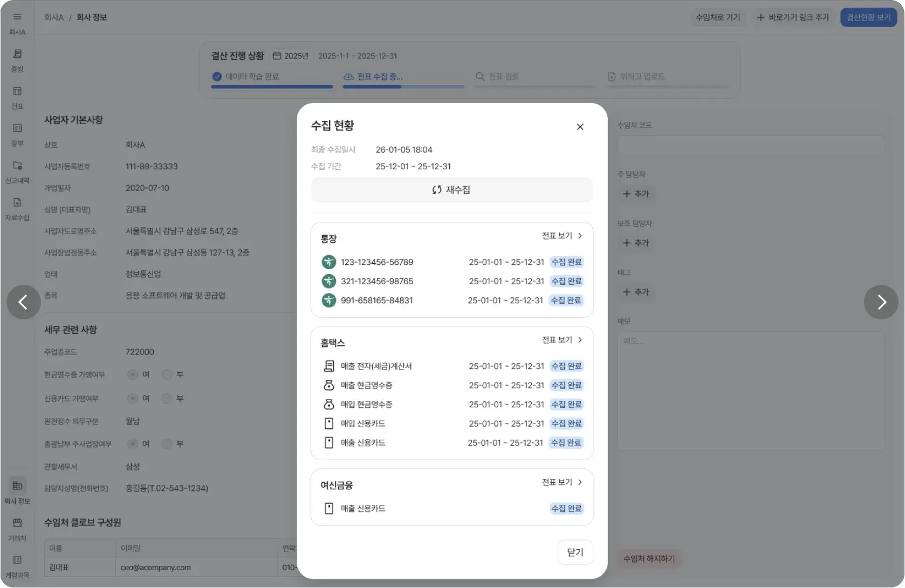The width and height of the screenshot is (905, 588).
Task: Click bank icon for account 991-658165-84831
Action: point(329,300)
